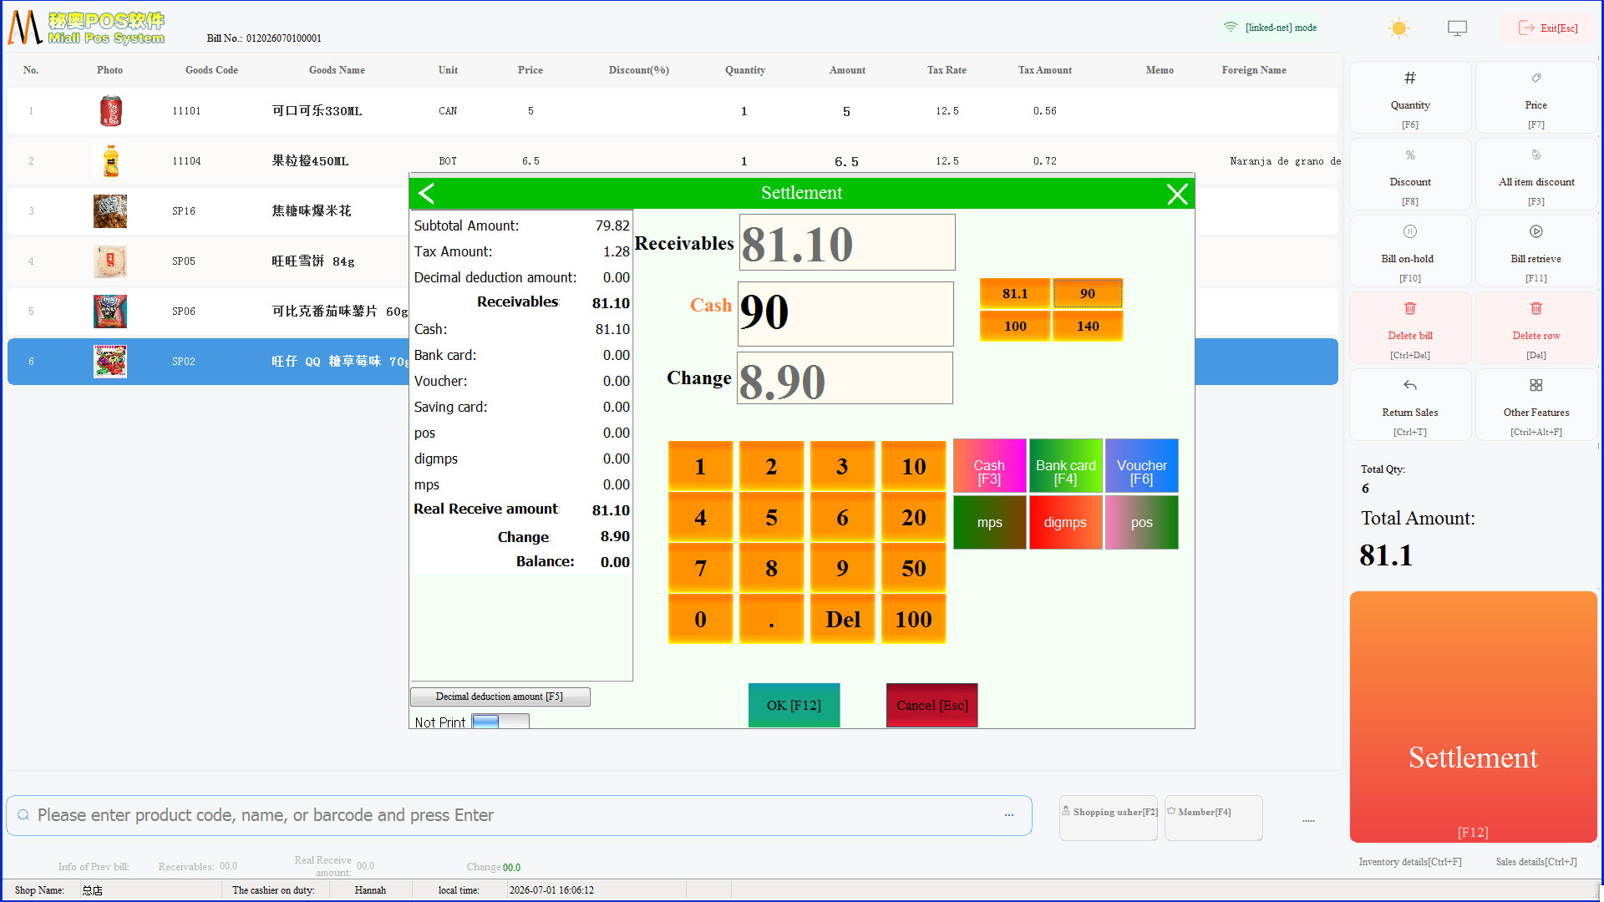Click SP06 chips product photo

tap(110, 312)
